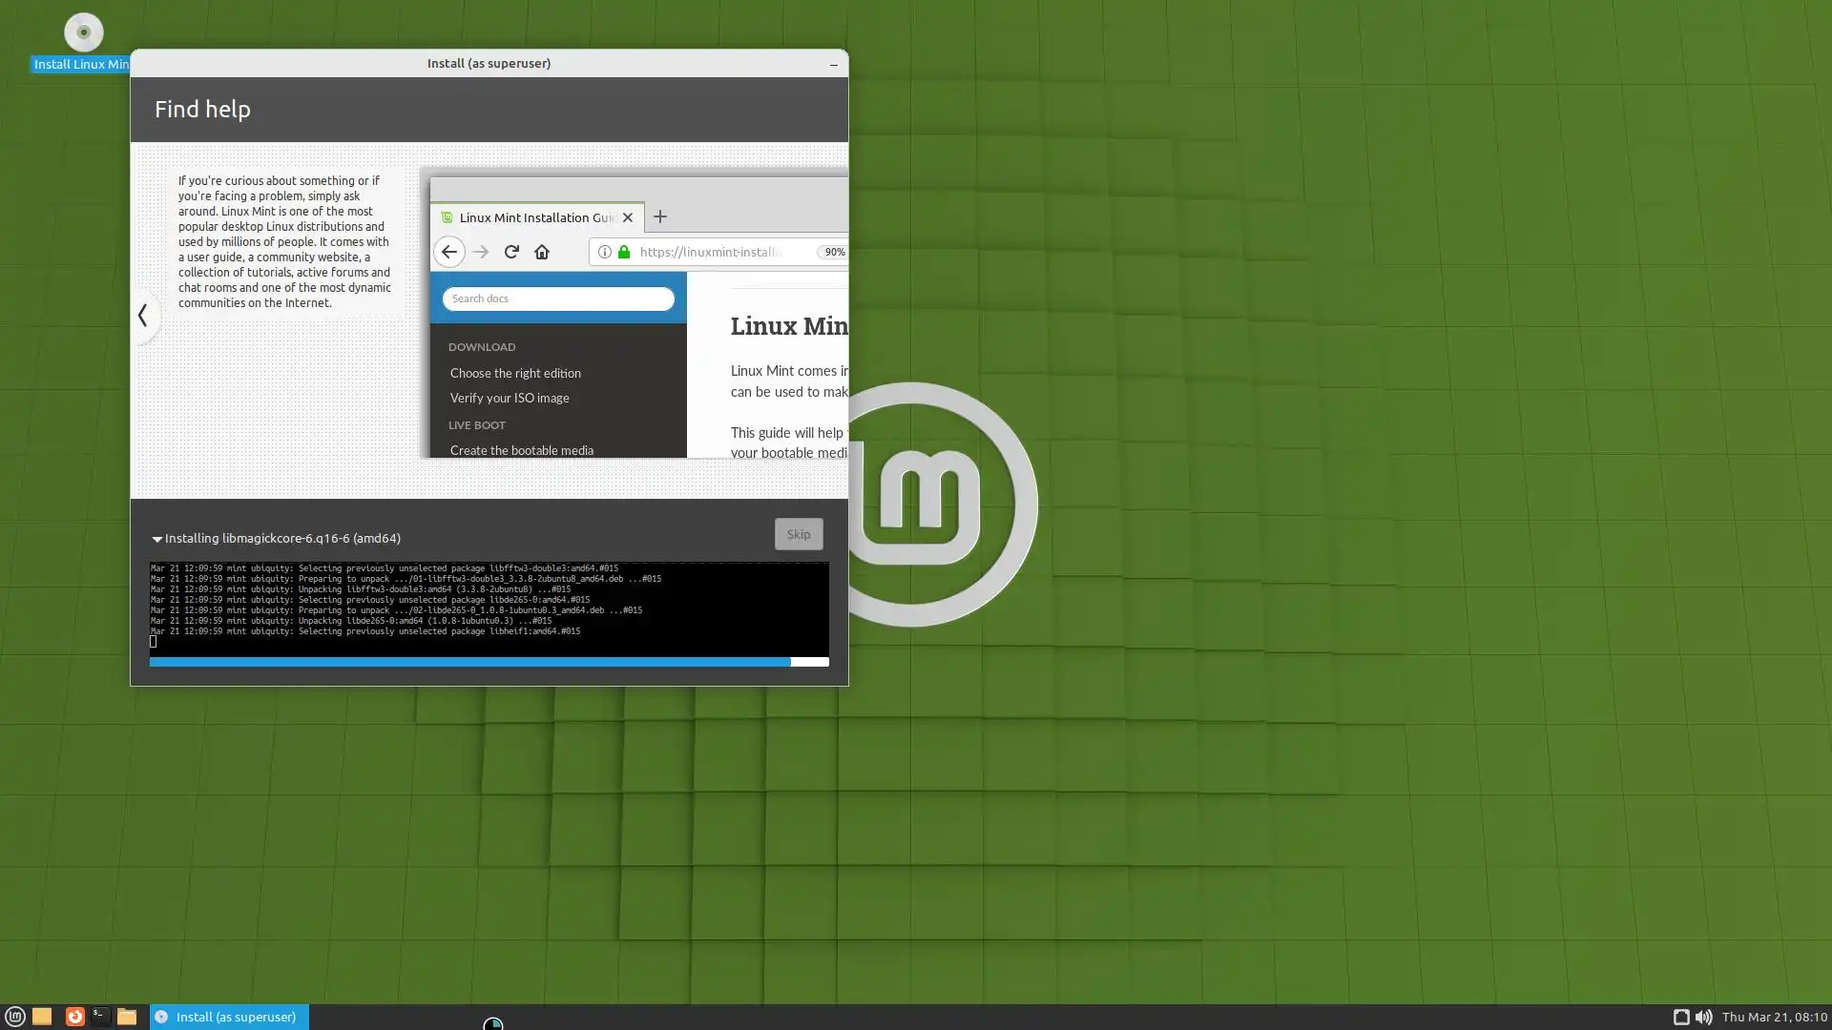Click the Installing libmagickcore status label
Image resolution: width=1832 pixels, height=1030 pixels.
282,538
